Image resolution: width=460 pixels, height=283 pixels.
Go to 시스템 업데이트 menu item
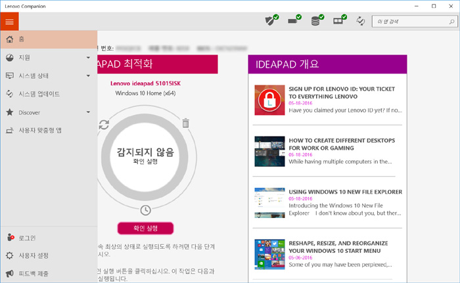click(x=49, y=94)
